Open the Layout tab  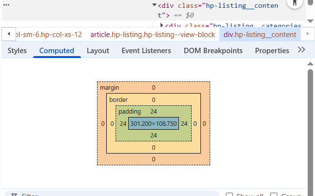(98, 51)
